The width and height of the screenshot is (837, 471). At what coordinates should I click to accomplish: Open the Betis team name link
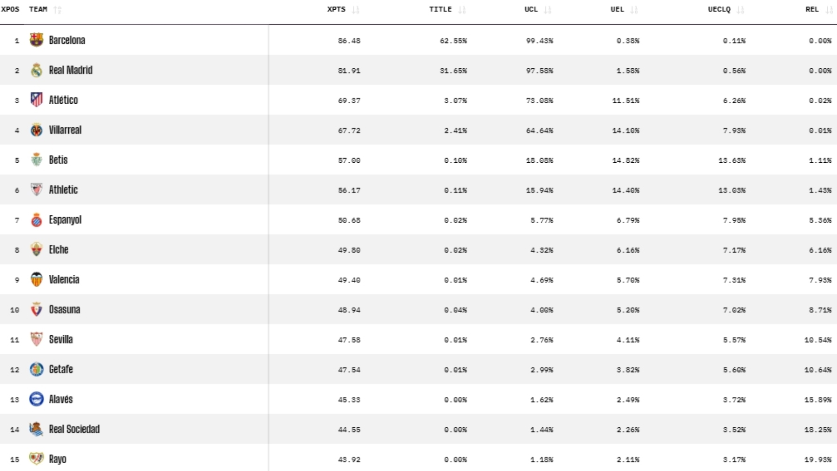pos(58,160)
